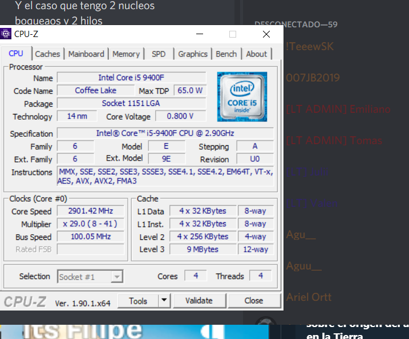Maximize the CPU-Z window
409x339 pixels.
tap(233, 34)
